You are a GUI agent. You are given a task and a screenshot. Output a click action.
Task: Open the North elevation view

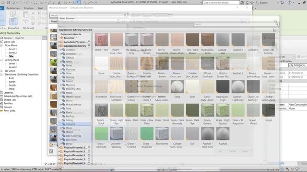pyautogui.click(x=12, y=82)
